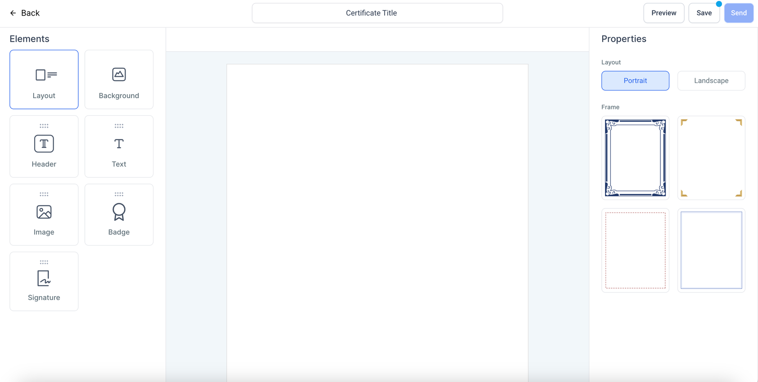Screen dimensions: 758x382
Task: Switch layout to Portrait
Action: 635,81
